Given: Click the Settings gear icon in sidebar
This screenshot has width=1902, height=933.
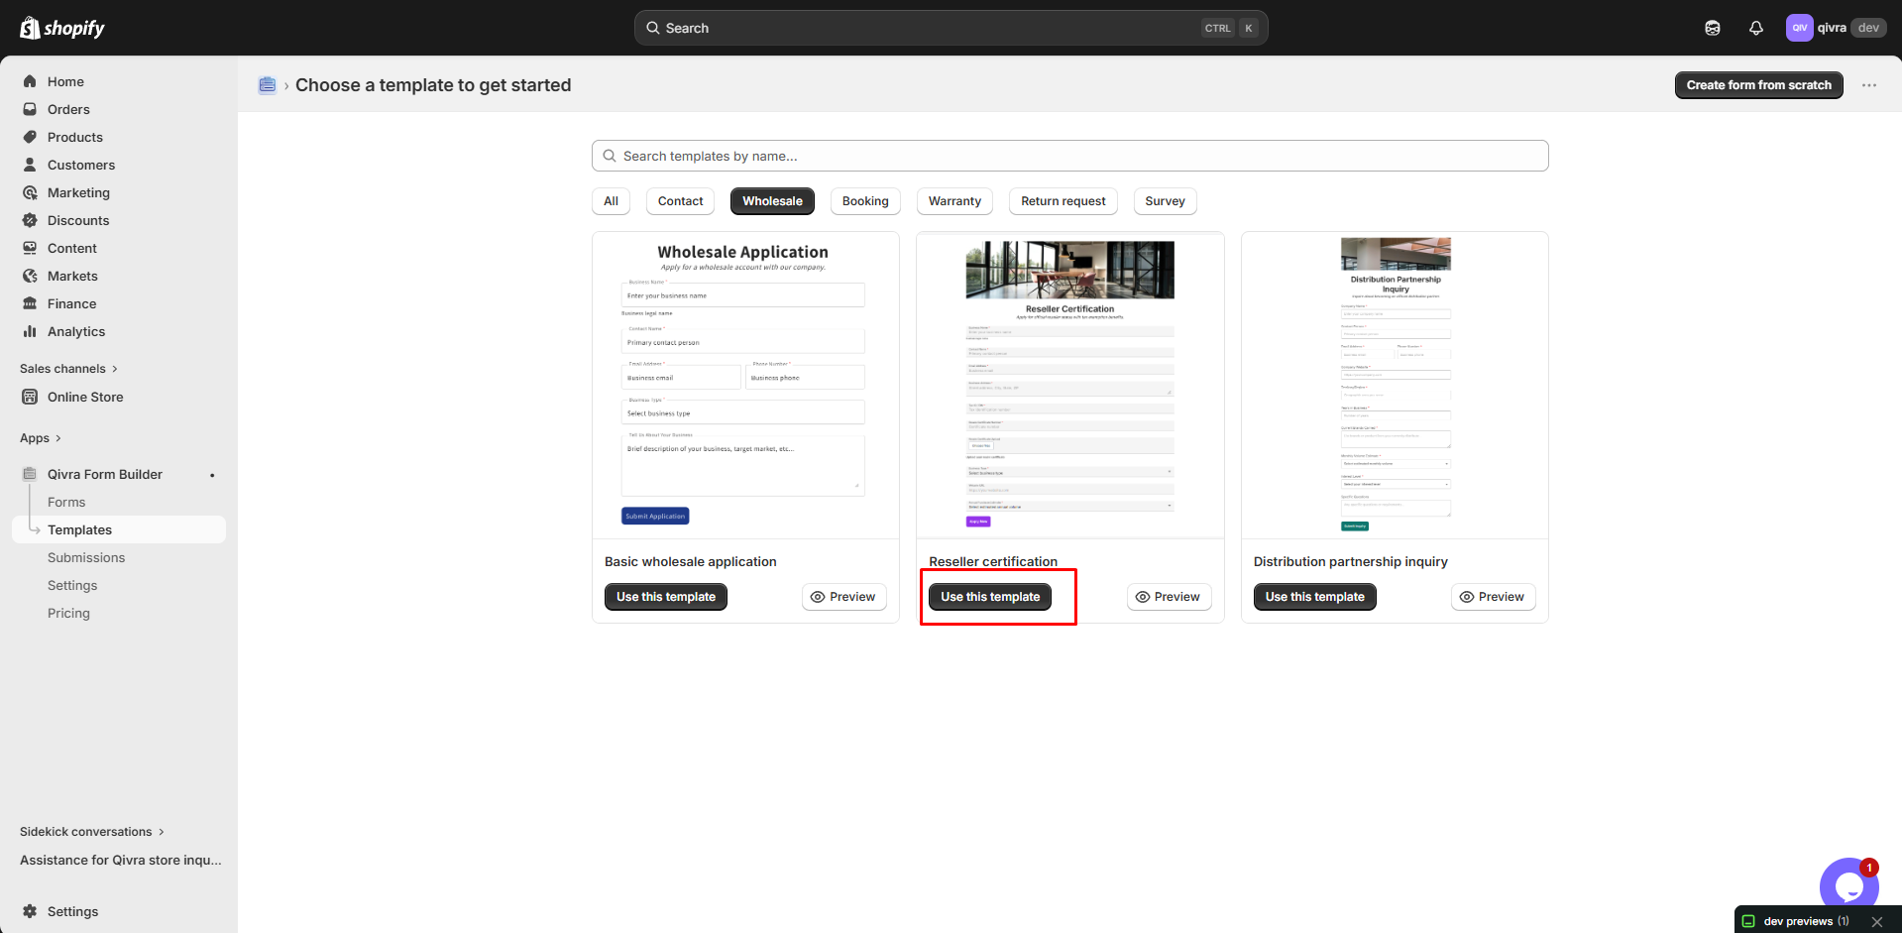Looking at the screenshot, I should (30, 911).
